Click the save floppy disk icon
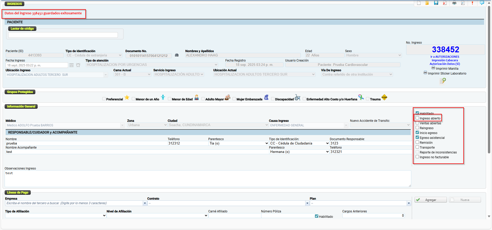Screen dimensions: 492x230 (436, 3)
